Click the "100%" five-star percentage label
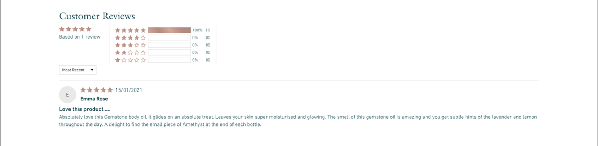 click(197, 30)
